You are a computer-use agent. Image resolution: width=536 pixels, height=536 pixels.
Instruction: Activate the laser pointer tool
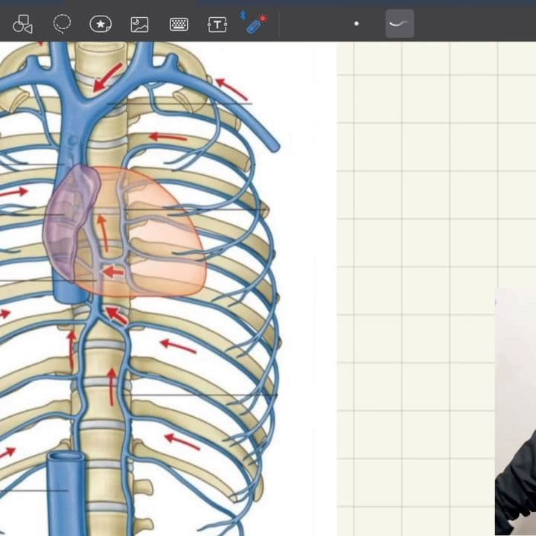255,24
